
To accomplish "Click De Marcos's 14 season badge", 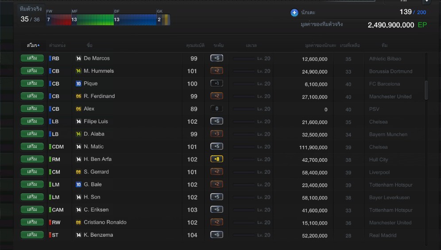I will [x=78, y=58].
